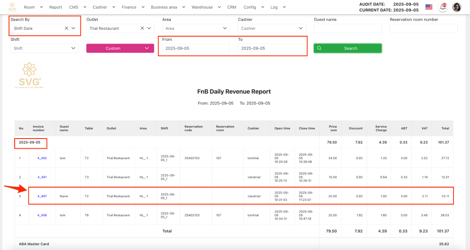The width and height of the screenshot is (470, 250).
Task: Click the US flag language icon
Action: (x=429, y=7)
